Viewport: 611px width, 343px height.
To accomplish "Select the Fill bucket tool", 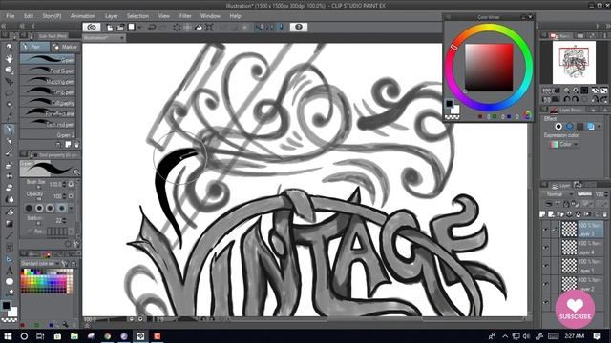I will click(x=9, y=212).
